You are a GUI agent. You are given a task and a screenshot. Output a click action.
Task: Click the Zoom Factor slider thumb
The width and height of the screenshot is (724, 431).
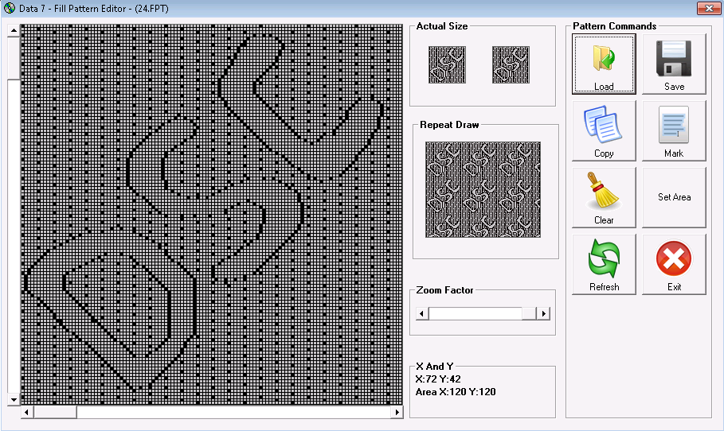(x=529, y=313)
